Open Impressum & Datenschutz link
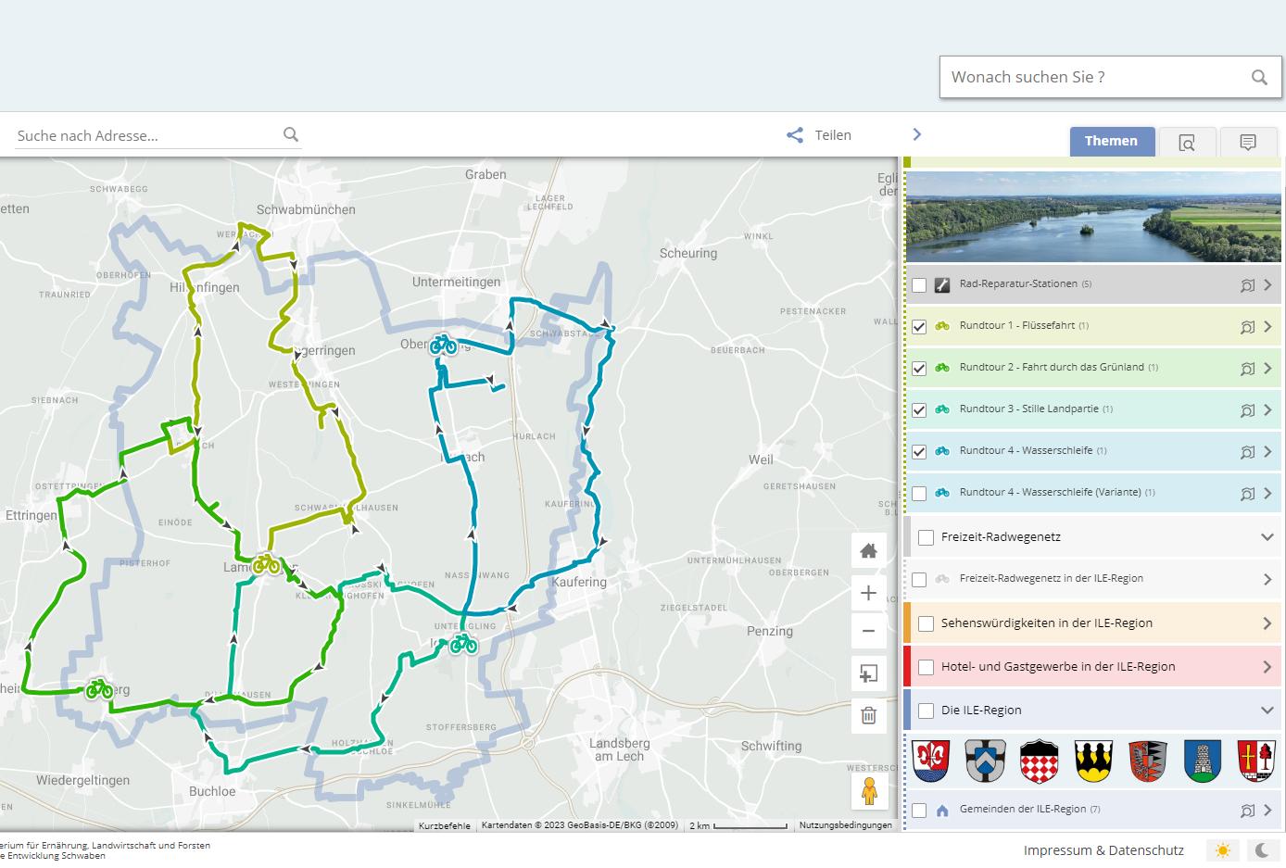The image size is (1286, 868). [1103, 850]
